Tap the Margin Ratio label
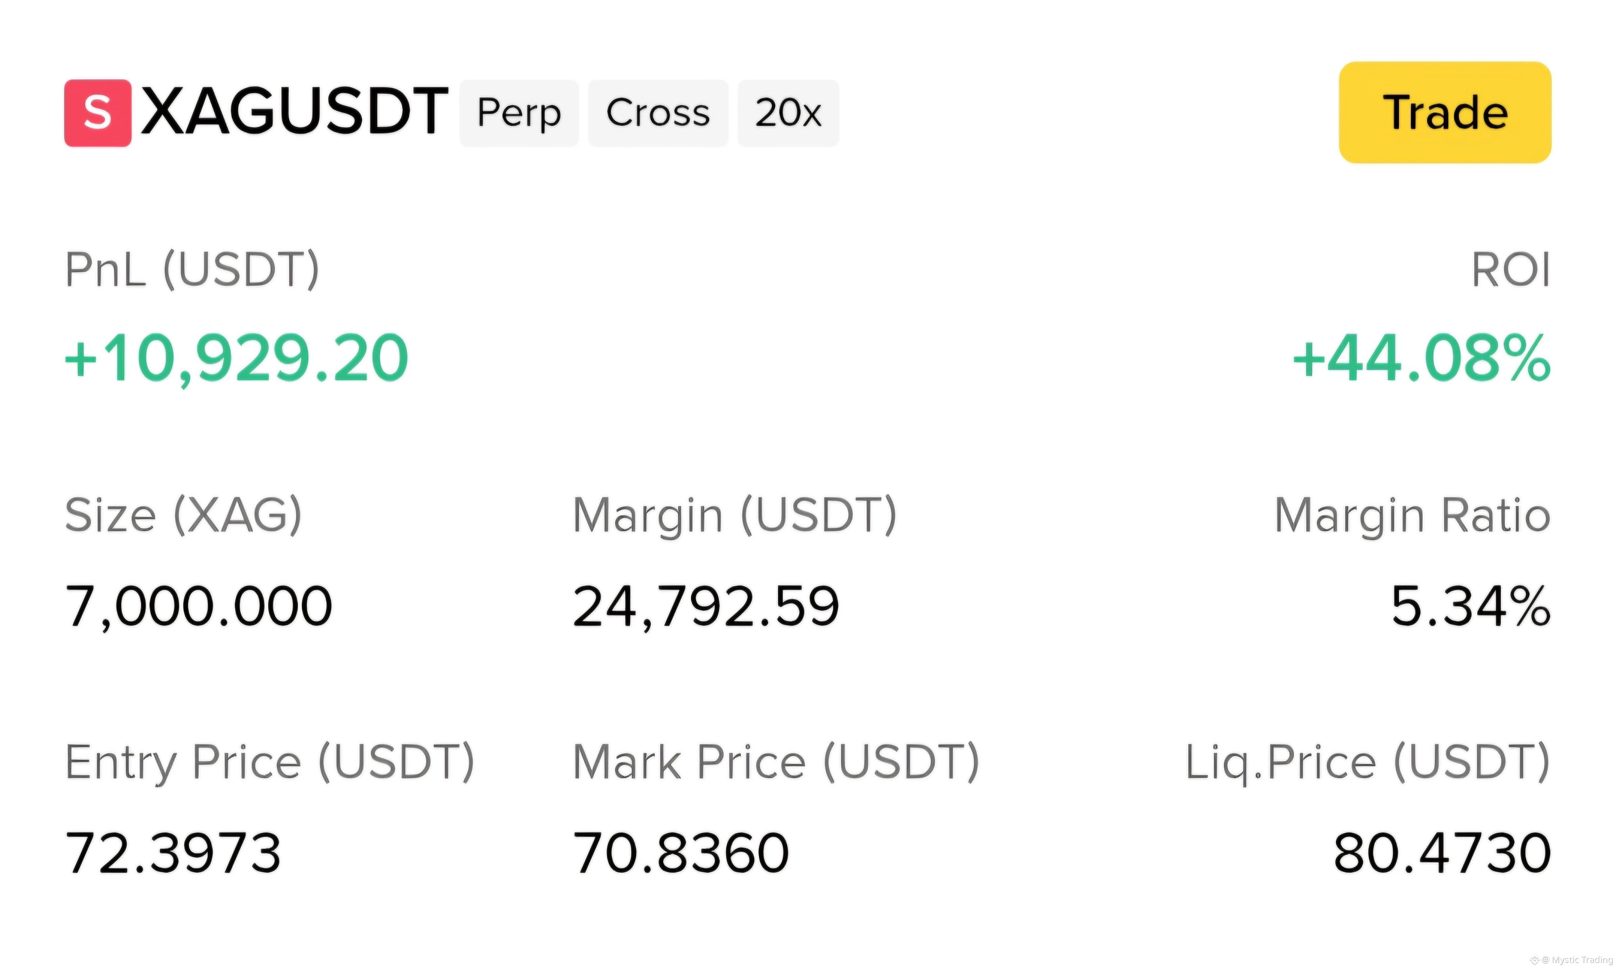The height and width of the screenshot is (969, 1616). [x=1412, y=515]
